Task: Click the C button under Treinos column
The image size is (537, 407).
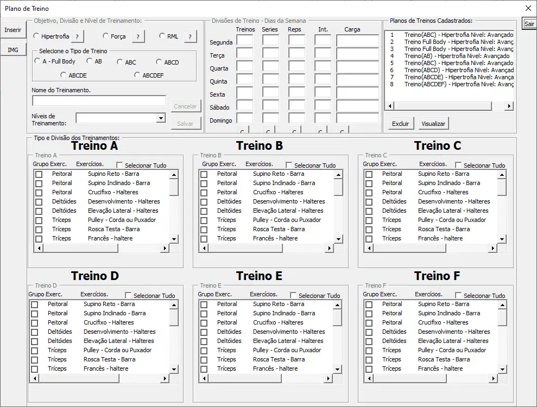Action: tap(243, 130)
